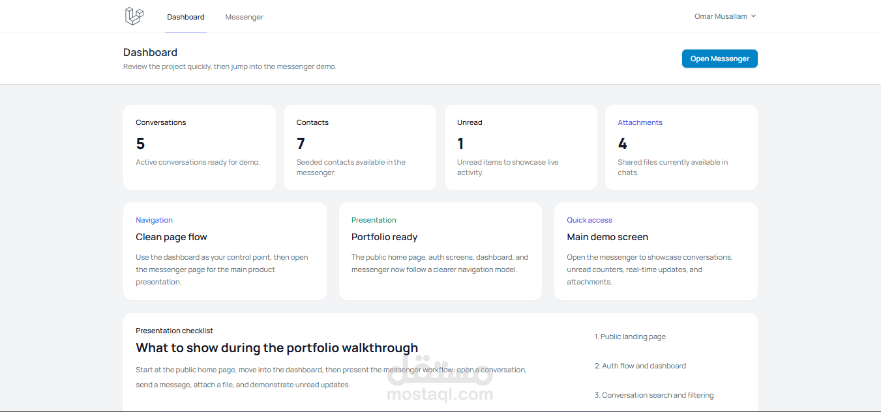Click checklist item Public landing page
The image size is (881, 412).
coord(630,336)
